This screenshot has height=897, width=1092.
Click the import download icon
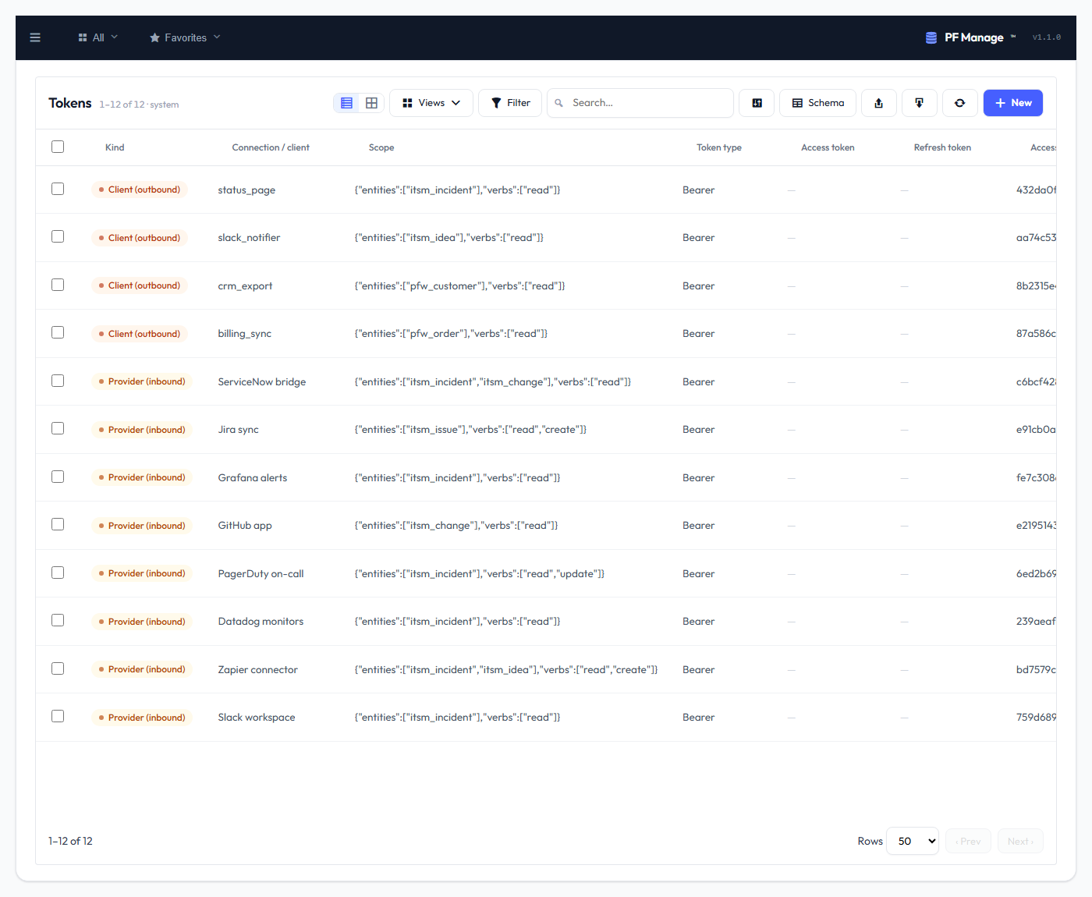click(920, 103)
